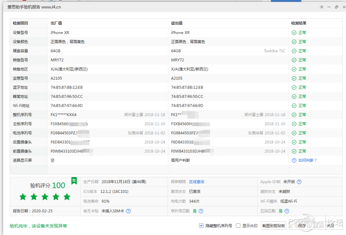The width and height of the screenshot is (346, 235).
Task: Select the 已激活 activation status
Action: click(x=195, y=191)
